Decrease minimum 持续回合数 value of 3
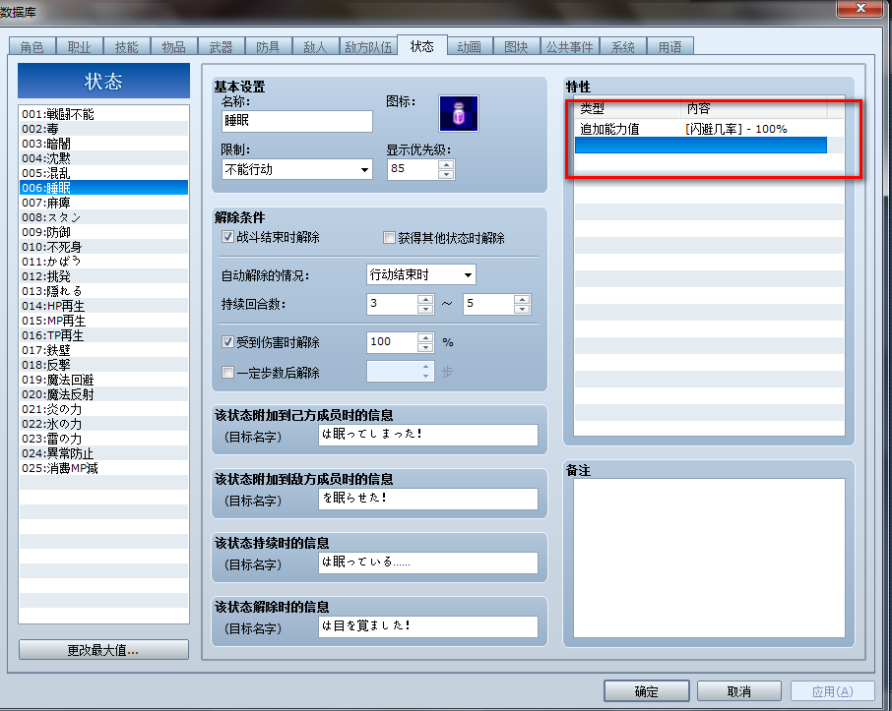 pyautogui.click(x=425, y=309)
